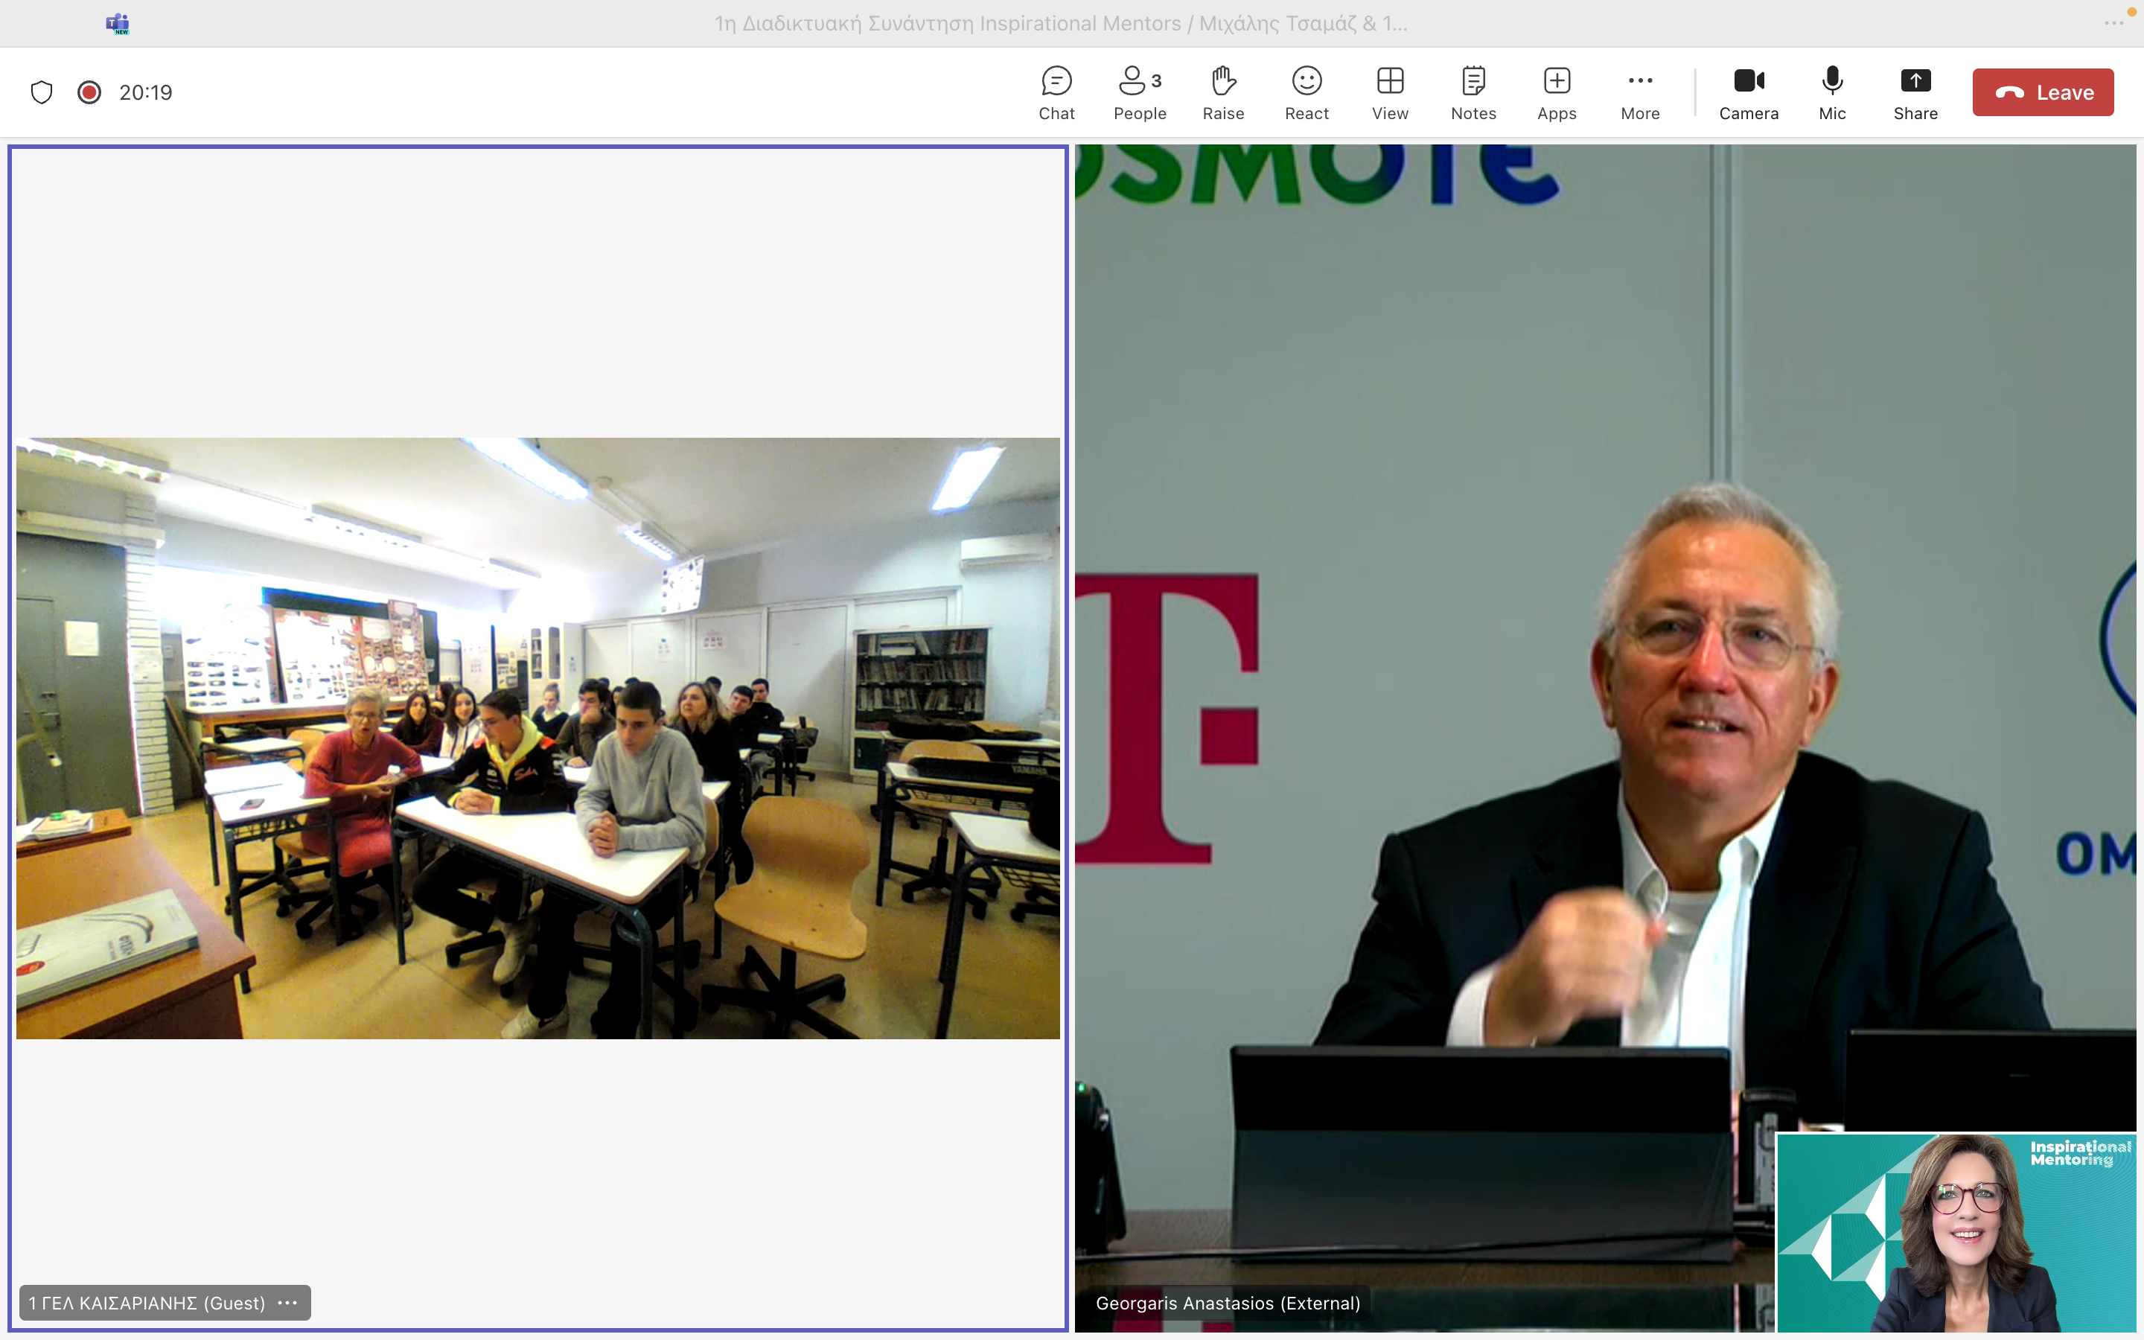Open meeting Notes

click(1473, 92)
